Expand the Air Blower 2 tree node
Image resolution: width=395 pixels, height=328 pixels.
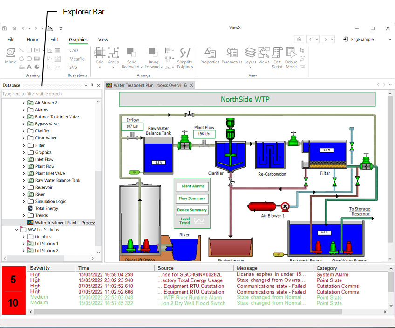pos(24,103)
